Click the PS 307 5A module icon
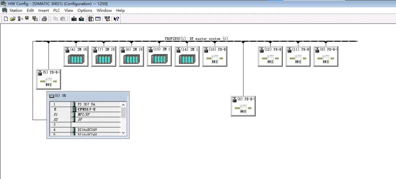Screen dimensions: 396x179 (x=74, y=104)
